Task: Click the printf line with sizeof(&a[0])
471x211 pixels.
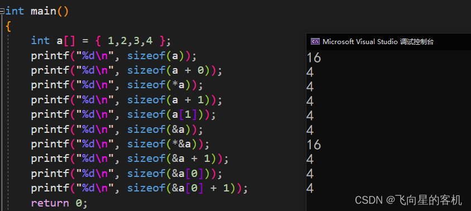Action: click(127, 174)
